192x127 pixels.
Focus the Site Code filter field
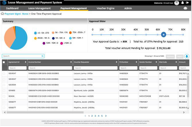[168, 68]
